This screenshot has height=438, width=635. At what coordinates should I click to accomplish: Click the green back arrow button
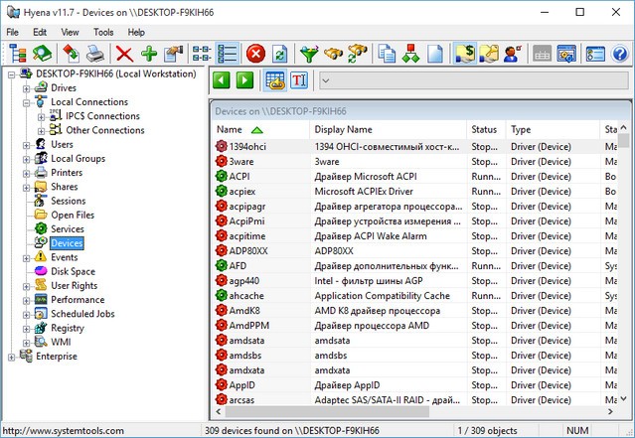click(x=222, y=80)
